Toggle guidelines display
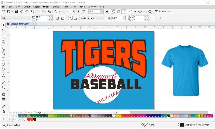Screen dimensions: 215x129 pos(124,12)
